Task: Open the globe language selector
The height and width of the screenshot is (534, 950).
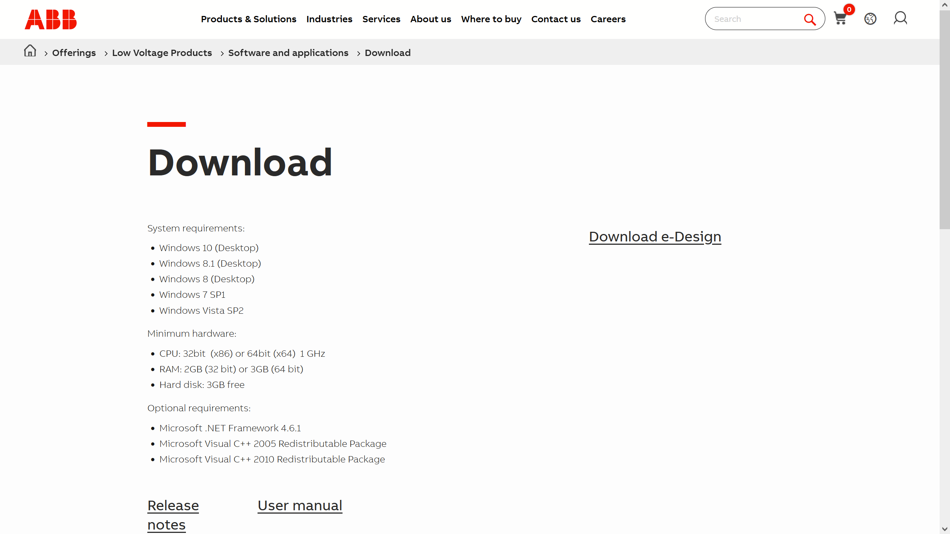Action: coord(870,19)
